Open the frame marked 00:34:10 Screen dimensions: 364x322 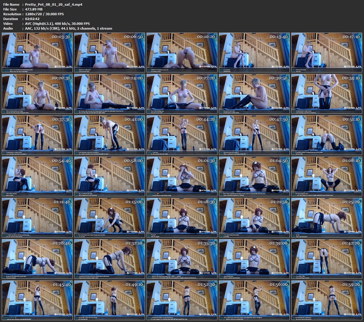click(327, 94)
